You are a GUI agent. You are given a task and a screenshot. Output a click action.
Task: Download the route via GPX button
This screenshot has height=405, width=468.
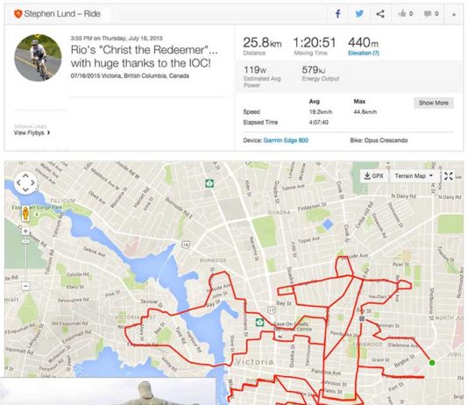pos(373,176)
